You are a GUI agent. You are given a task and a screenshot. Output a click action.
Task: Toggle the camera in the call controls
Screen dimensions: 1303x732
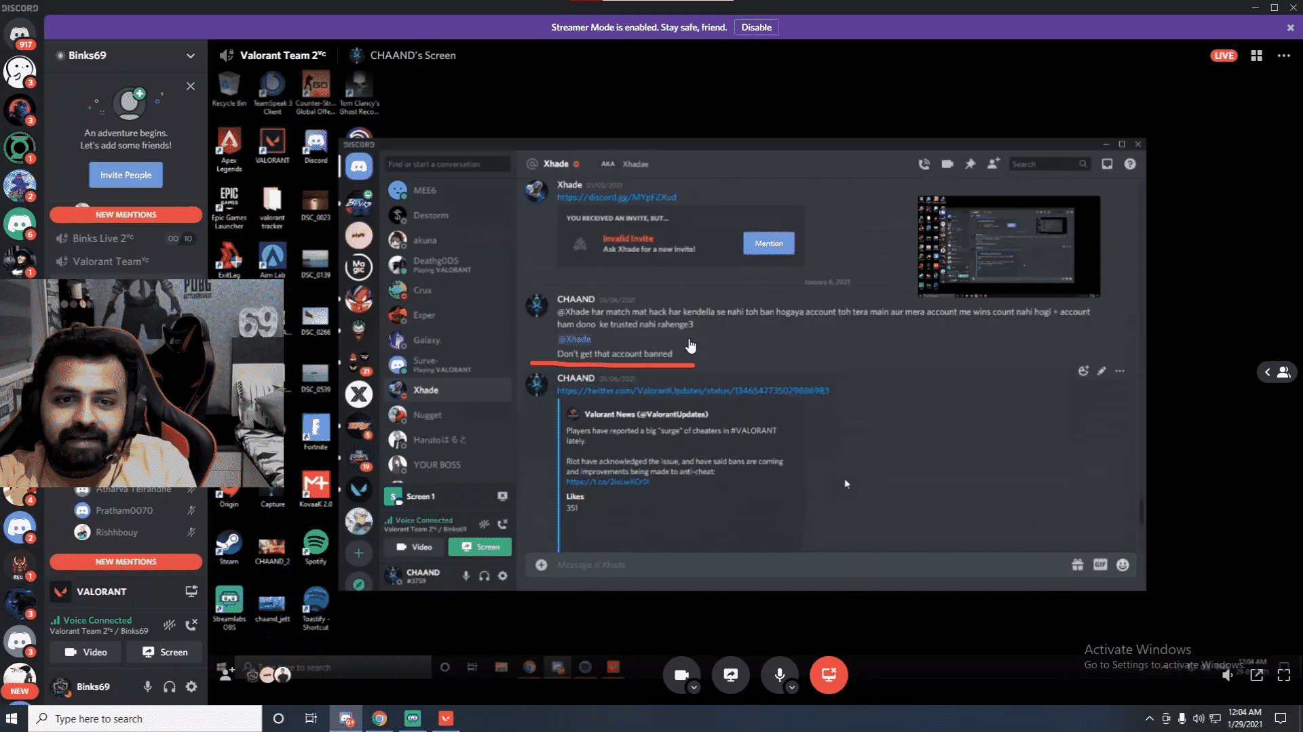coord(682,675)
